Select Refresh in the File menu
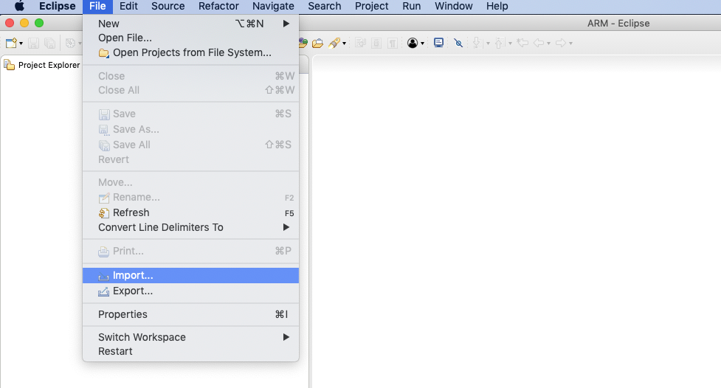Viewport: 721px width, 388px height. (131, 212)
